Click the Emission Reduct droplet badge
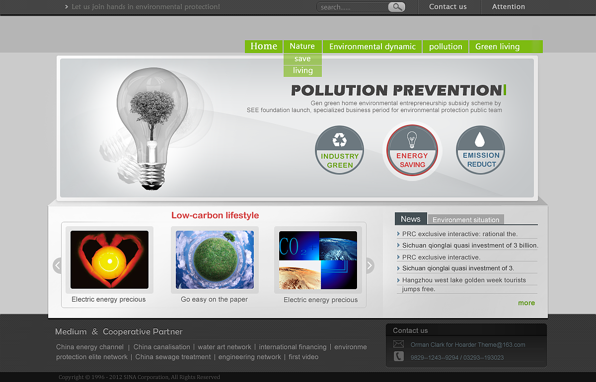This screenshot has width=596, height=382. (x=480, y=150)
